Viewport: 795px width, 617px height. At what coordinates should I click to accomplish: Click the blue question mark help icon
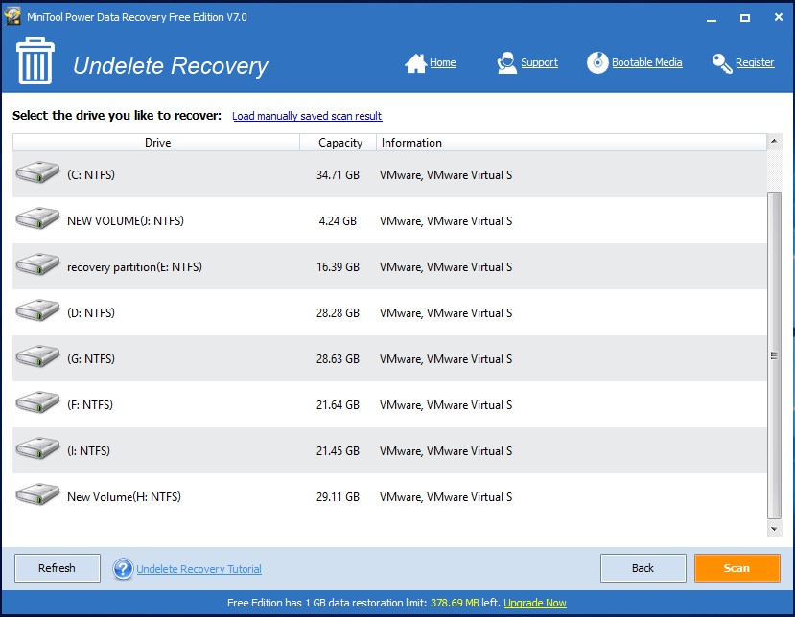pyautogui.click(x=123, y=568)
